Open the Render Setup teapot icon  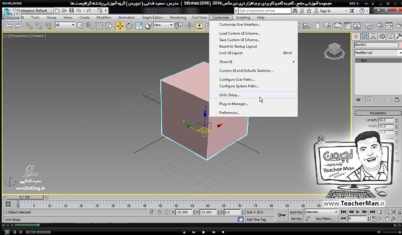tap(380, 26)
